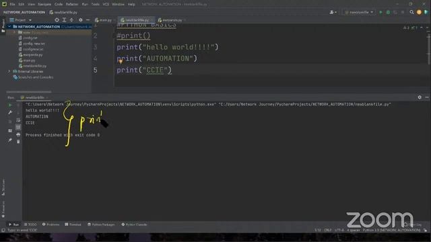Open the Window menu
Screen dimensions: 431x242
(x=119, y=4)
